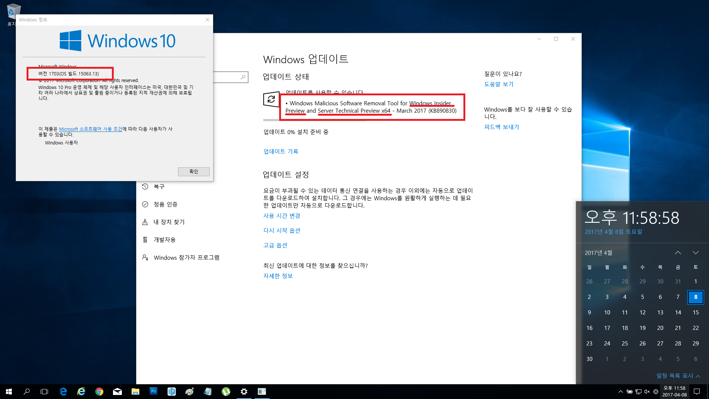
Task: Show hidden system tray icons
Action: tap(621, 392)
